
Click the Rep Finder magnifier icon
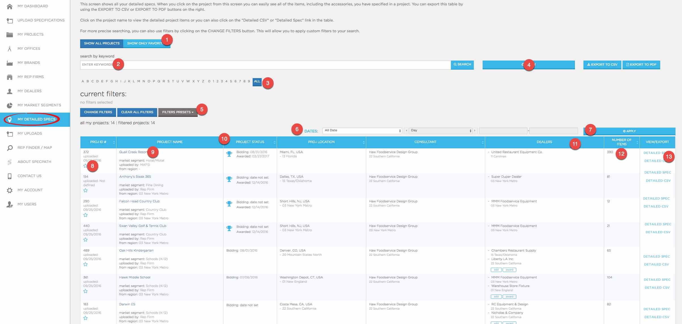[10, 148]
